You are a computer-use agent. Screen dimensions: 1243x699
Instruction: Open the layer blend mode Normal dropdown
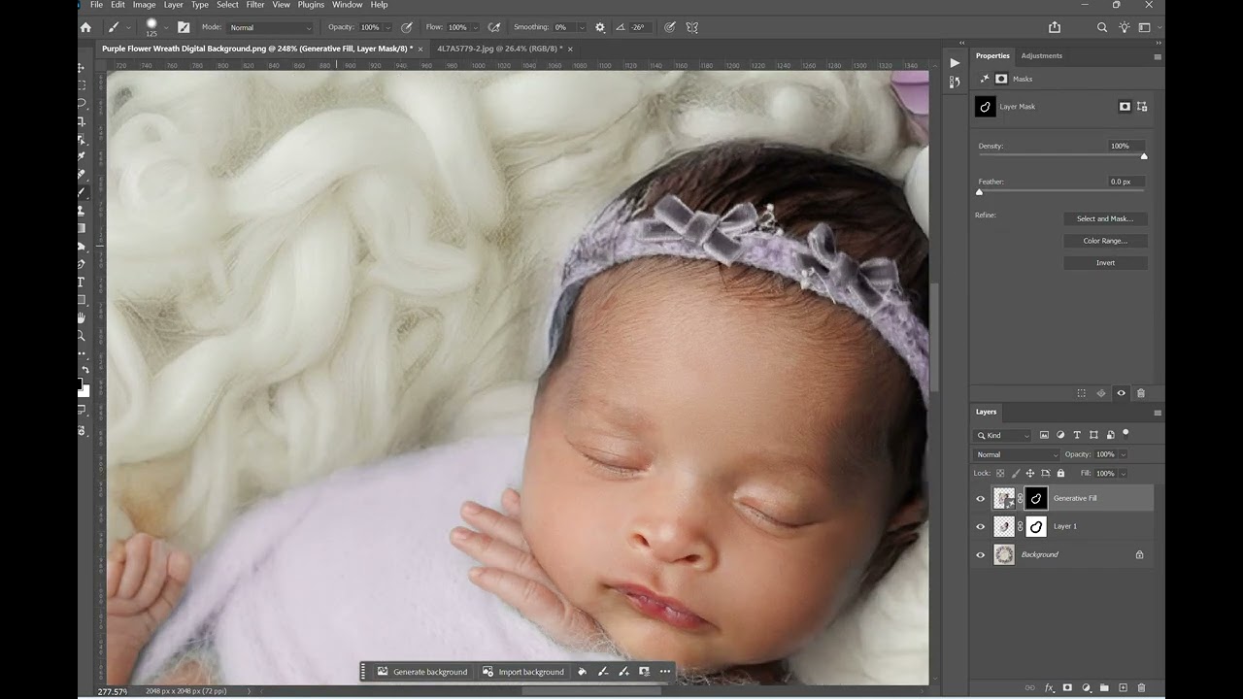point(1017,454)
